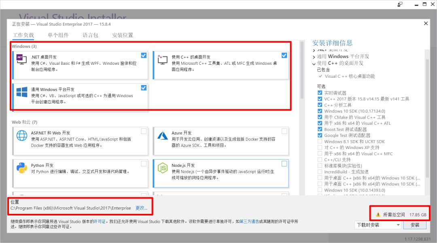Check the Python 开发 workload checkbox
This screenshot has width=437, height=243.
[x=144, y=164]
